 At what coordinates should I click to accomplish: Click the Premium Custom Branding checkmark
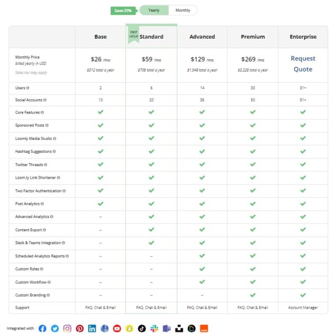pyautogui.click(x=253, y=295)
